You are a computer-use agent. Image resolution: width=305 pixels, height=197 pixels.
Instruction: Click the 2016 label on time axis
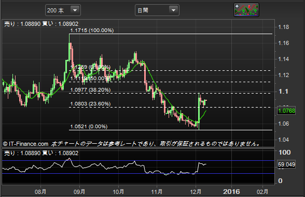coord(231,192)
